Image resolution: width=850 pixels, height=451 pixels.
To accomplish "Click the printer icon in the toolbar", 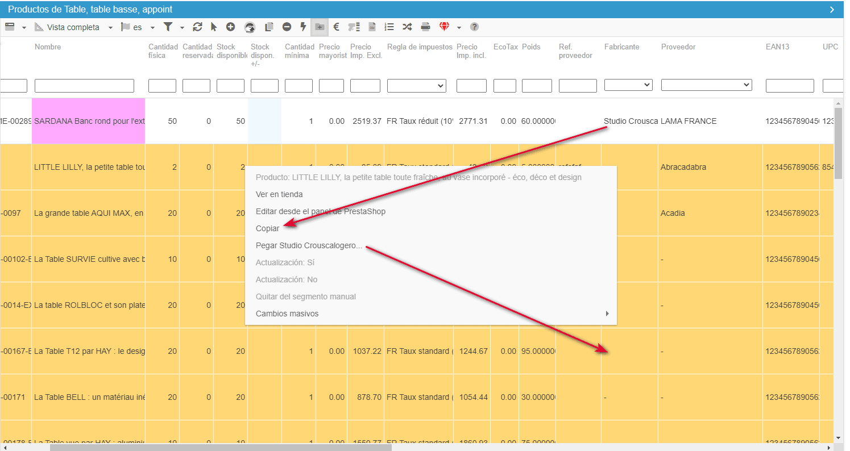I will point(425,27).
